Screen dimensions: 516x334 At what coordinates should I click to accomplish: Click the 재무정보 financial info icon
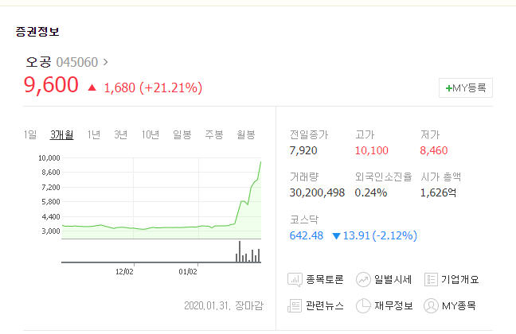coord(363,305)
